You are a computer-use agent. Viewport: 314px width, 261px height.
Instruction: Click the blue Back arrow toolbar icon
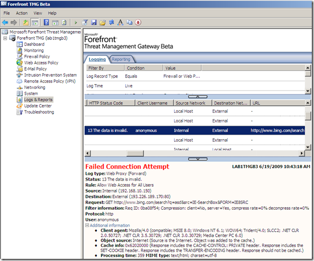tap(5, 23)
